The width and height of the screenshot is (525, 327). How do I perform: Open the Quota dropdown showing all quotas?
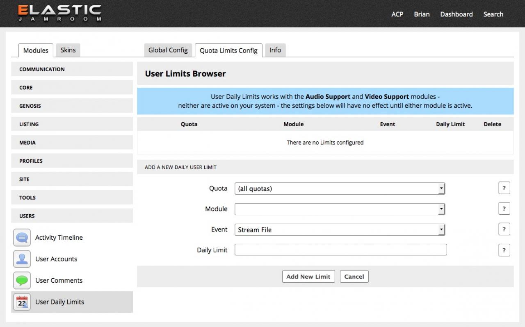coord(340,188)
